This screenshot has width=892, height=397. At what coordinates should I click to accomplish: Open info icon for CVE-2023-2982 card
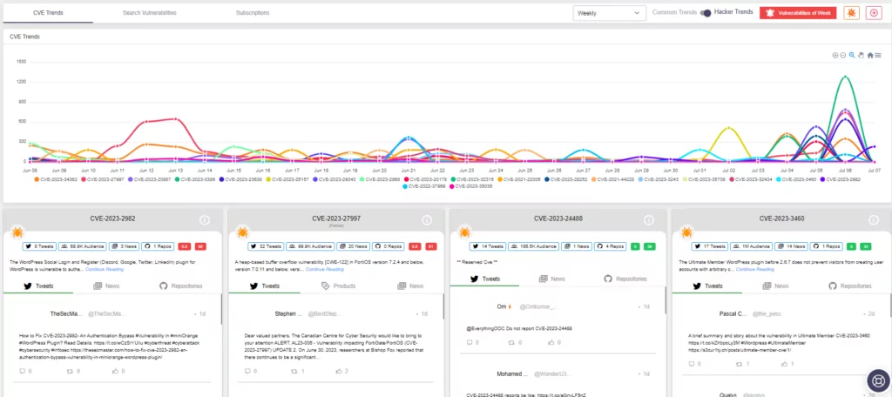205,220
